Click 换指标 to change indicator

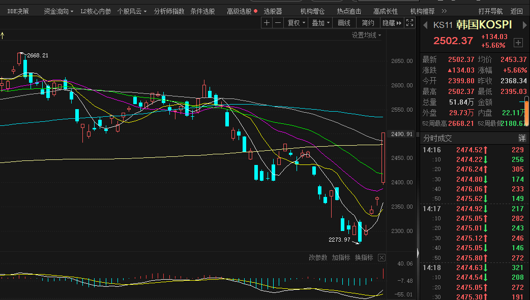364,258
